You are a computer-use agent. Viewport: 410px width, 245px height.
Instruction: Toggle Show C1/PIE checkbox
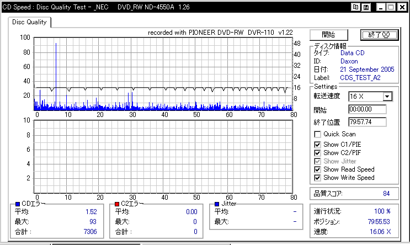[317, 145]
